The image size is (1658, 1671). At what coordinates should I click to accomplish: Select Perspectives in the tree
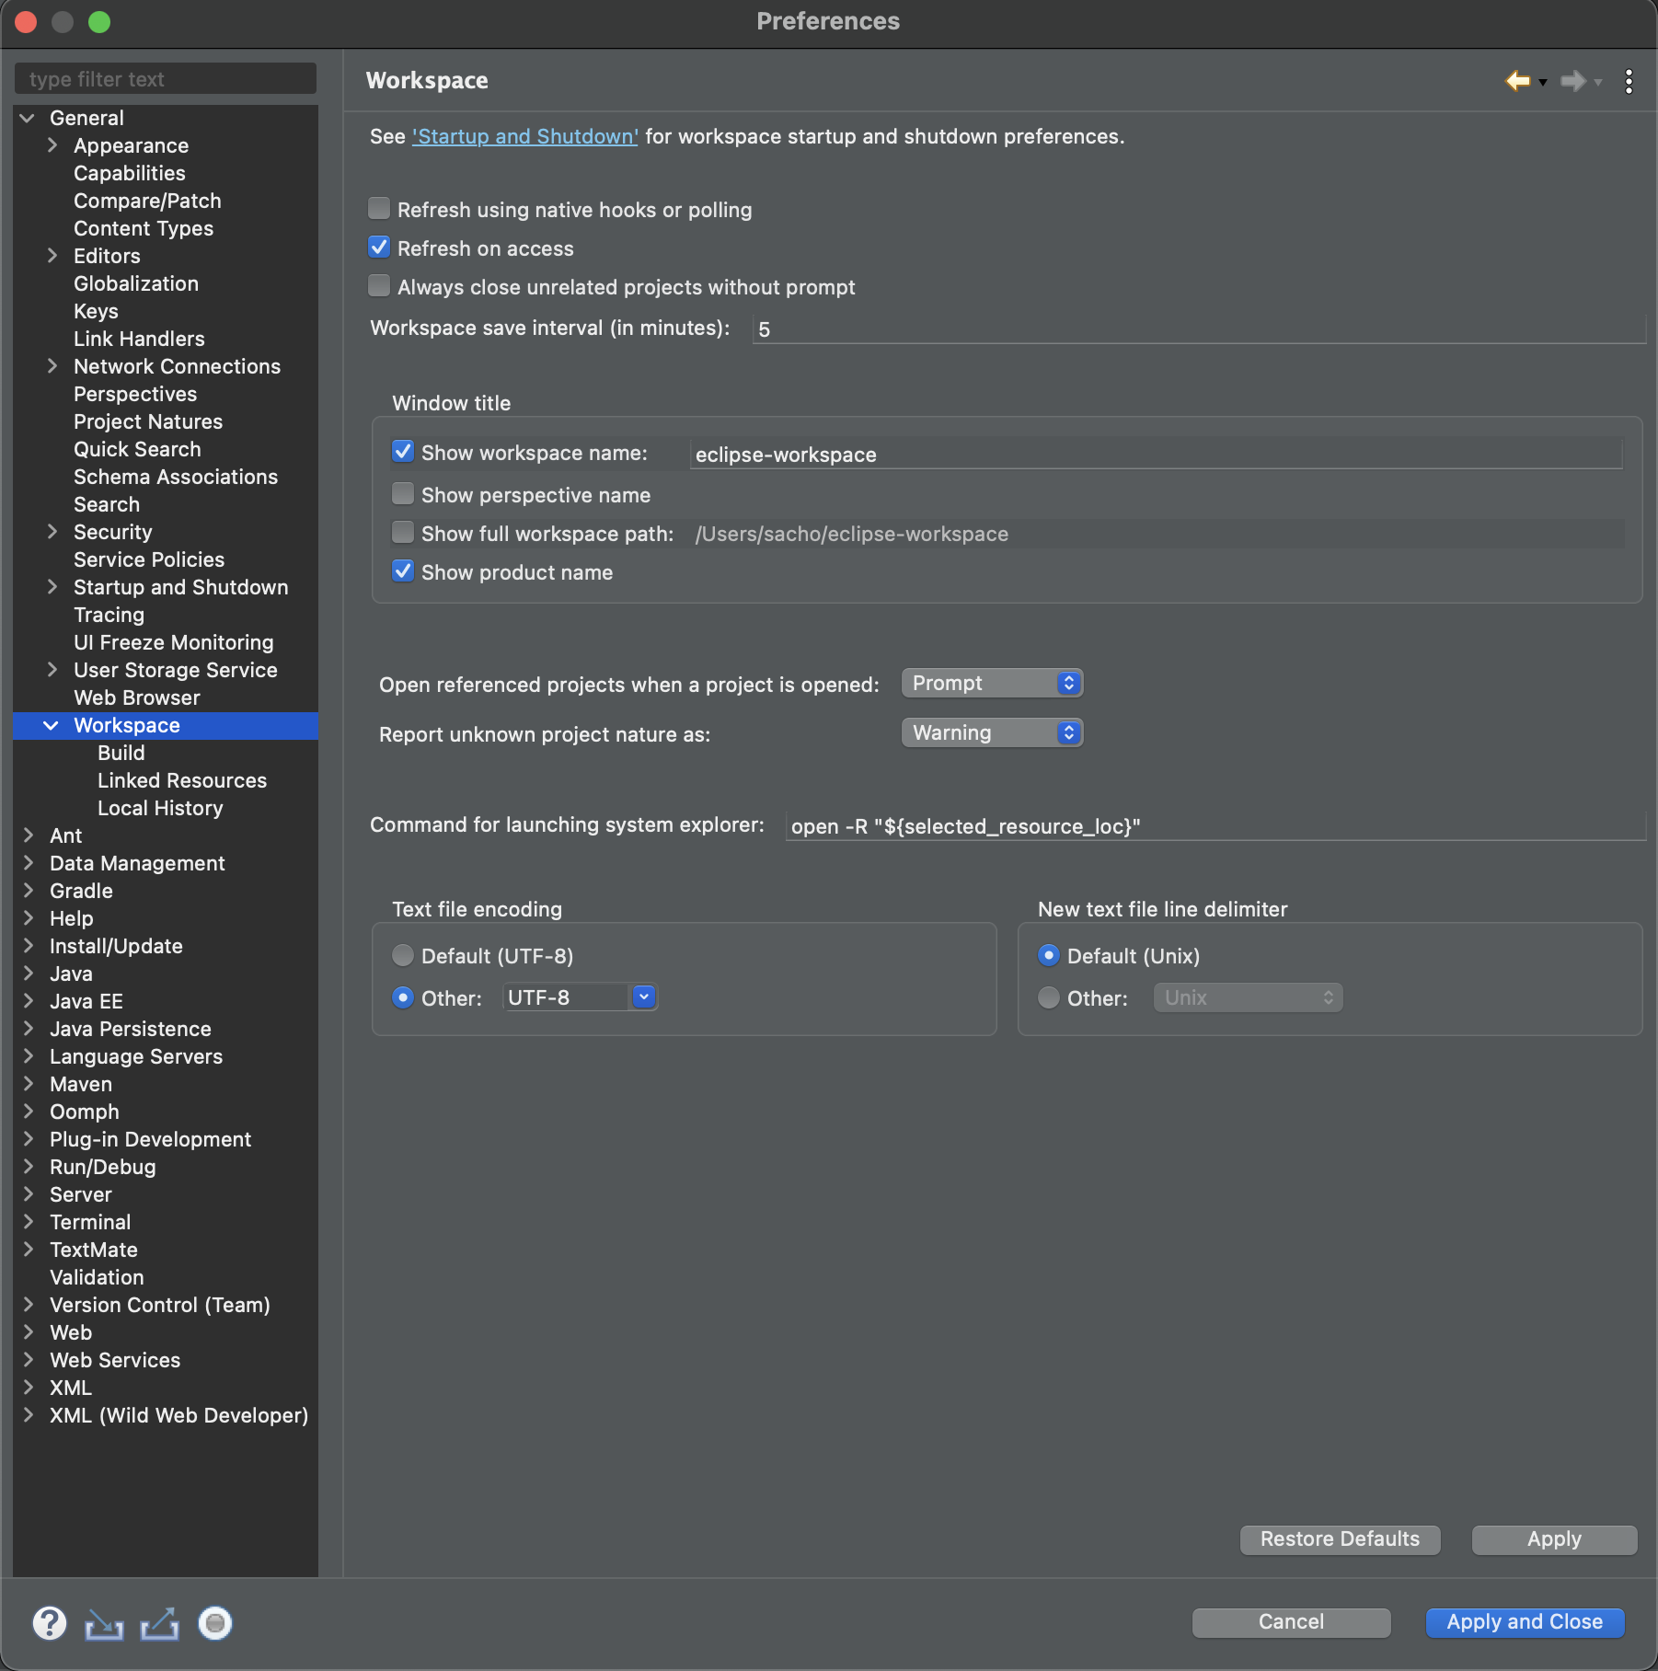[135, 394]
